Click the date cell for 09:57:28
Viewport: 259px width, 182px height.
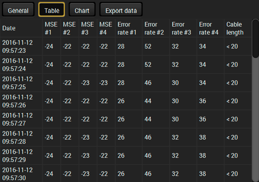(x=21, y=137)
